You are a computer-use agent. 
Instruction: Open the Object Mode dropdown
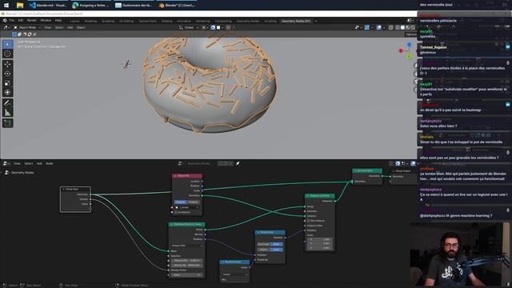point(27,28)
